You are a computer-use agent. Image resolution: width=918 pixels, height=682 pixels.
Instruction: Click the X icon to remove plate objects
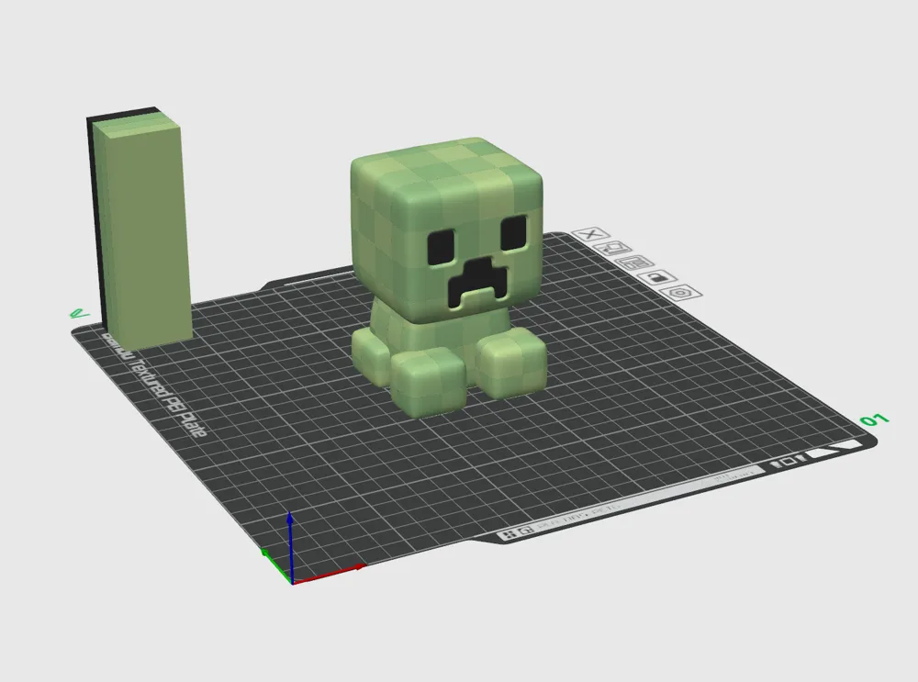click(590, 235)
